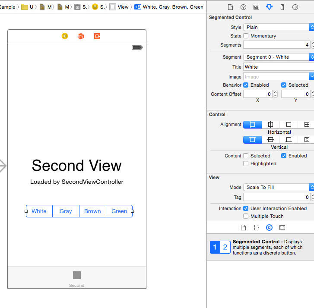The width and height of the screenshot is (314, 308).
Task: Select the Gray segment on canvas
Action: click(x=66, y=211)
